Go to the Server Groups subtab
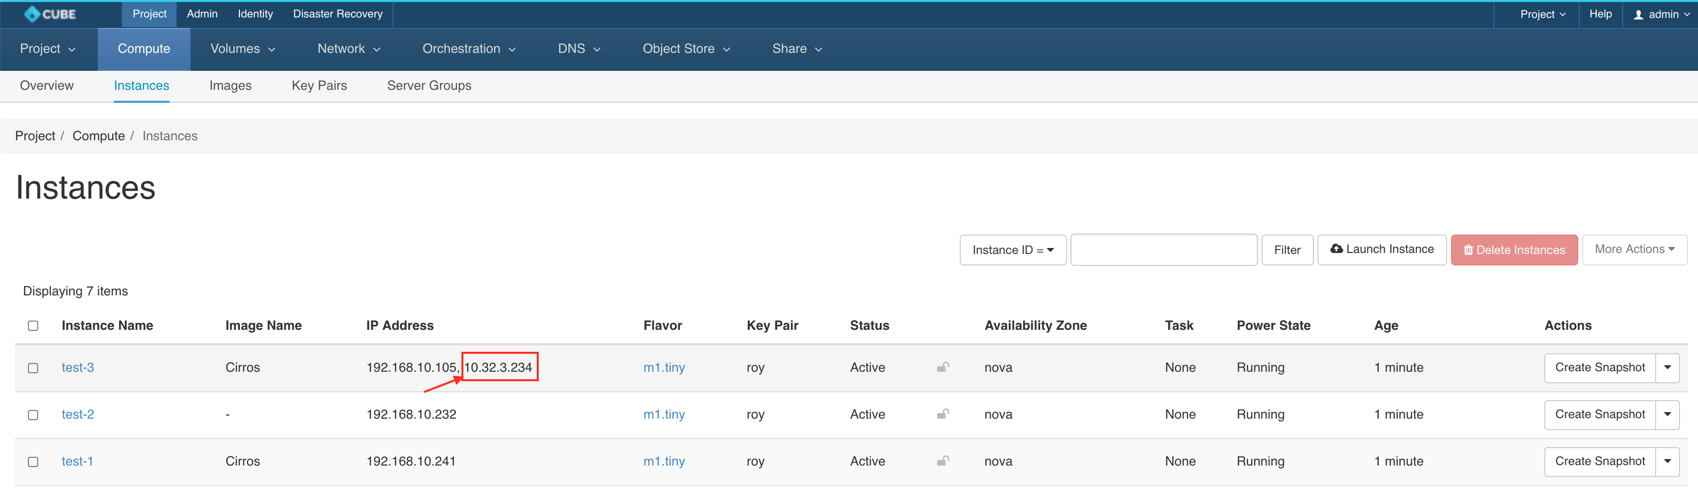Viewport: 1698px width, 489px height. pos(429,86)
